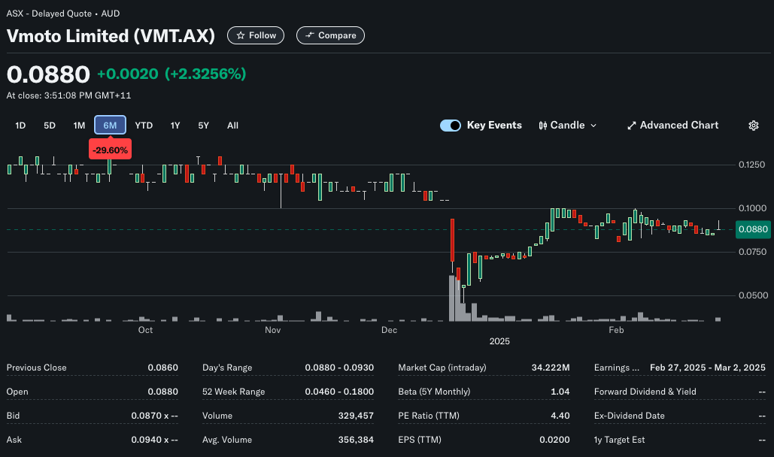Show the 5Y price range

coord(203,126)
